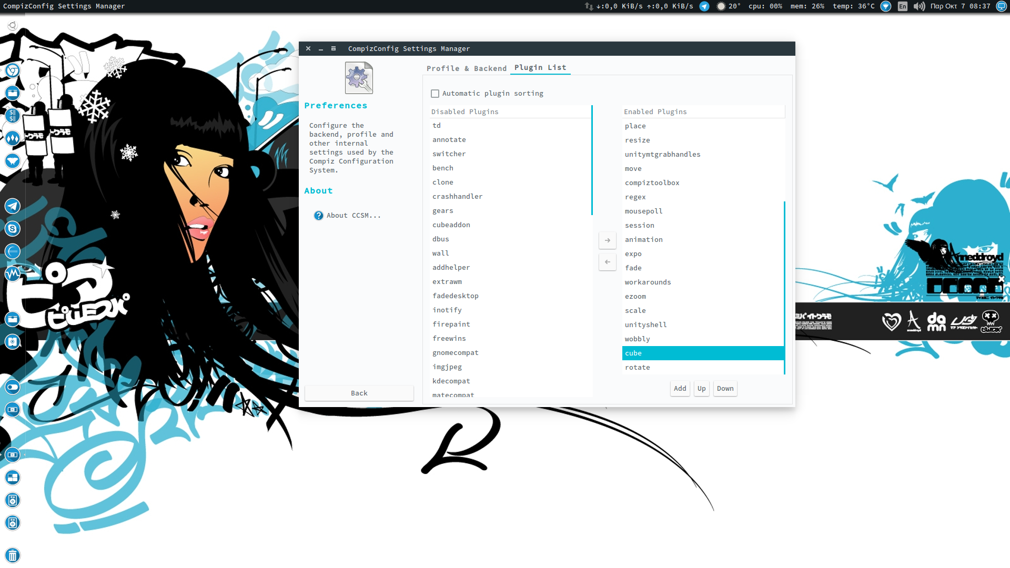Image resolution: width=1010 pixels, height=568 pixels.
Task: Select 'expo' enabled plugin
Action: click(x=703, y=254)
